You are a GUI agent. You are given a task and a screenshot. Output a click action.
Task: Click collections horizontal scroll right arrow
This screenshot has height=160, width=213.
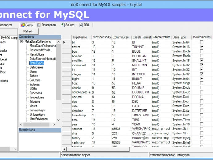click(54, 124)
